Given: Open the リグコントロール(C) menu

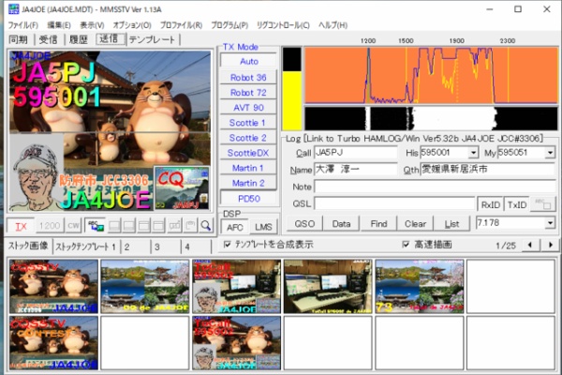Looking at the screenshot, I should tap(283, 25).
